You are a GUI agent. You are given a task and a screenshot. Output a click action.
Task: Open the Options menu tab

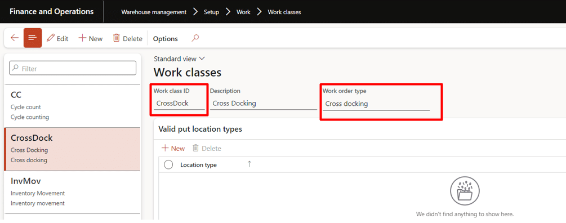(166, 39)
